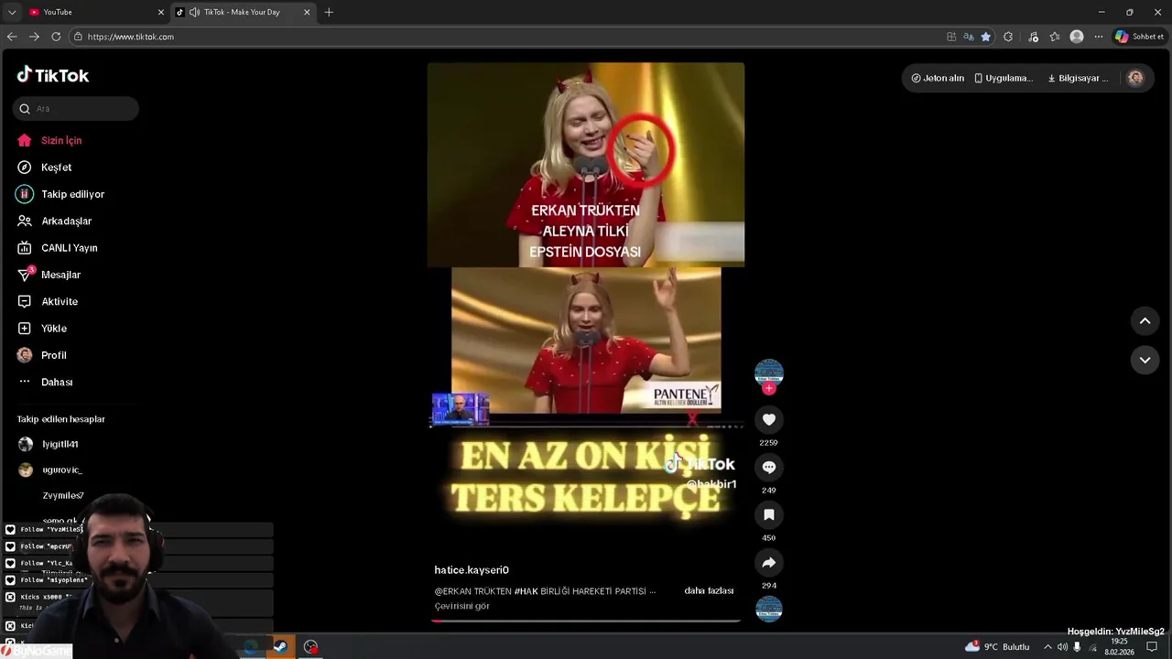Reload the page
This screenshot has width=1172, height=659.
56,37
